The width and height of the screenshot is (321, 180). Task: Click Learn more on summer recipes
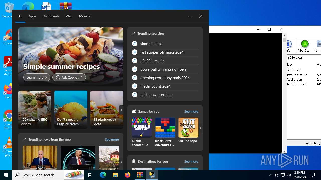pos(37,77)
